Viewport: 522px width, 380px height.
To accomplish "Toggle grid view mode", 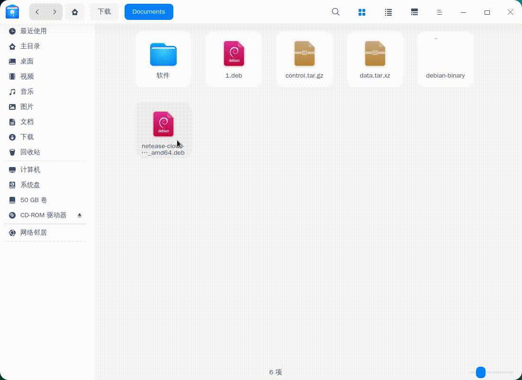I will pyautogui.click(x=362, y=12).
